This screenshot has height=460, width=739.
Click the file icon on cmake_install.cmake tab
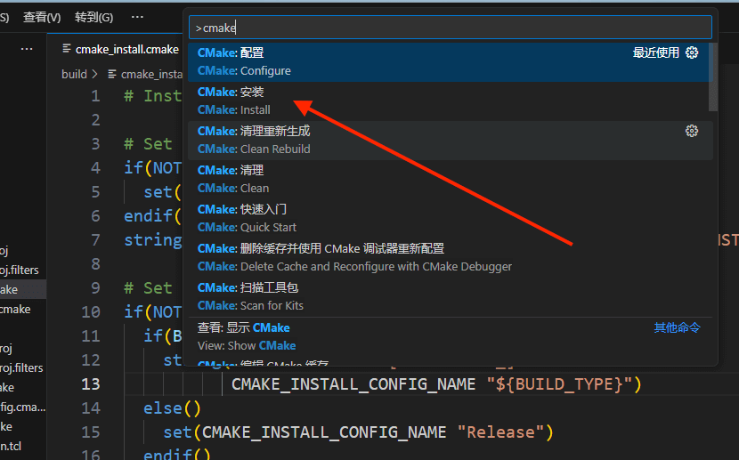click(66, 50)
